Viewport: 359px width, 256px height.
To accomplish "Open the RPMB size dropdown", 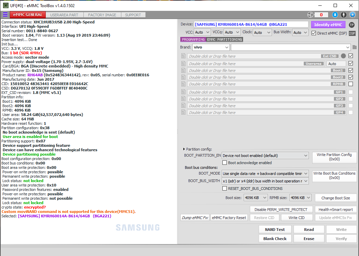I will point(300,198).
